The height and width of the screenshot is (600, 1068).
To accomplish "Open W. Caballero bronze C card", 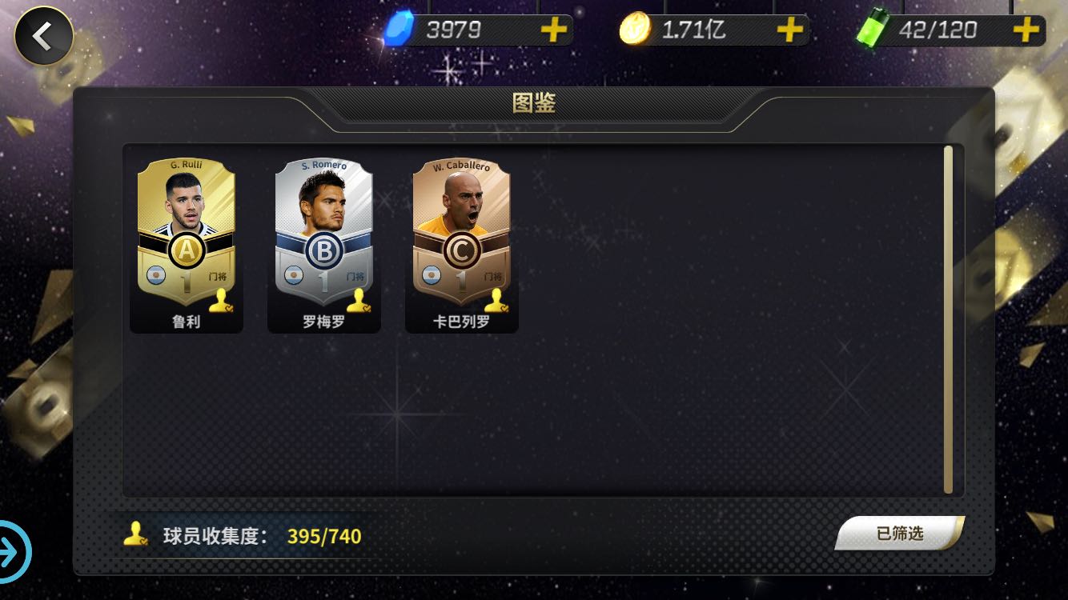I will (462, 232).
